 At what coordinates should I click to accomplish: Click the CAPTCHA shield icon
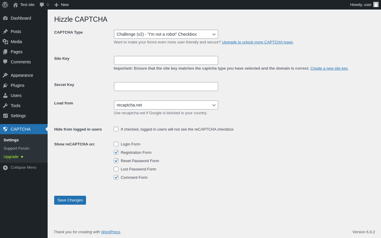[x=5, y=129]
